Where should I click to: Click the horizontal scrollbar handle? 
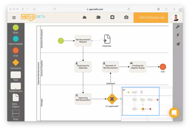click(x=147, y=119)
